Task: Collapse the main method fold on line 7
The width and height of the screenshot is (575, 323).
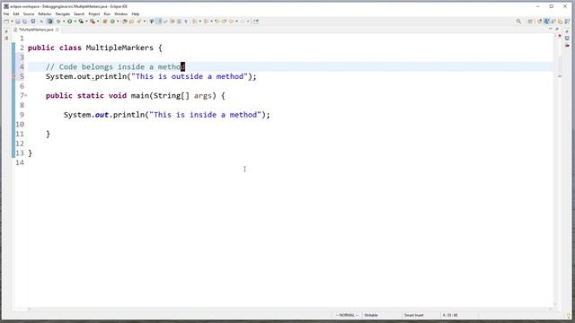Action: coord(26,96)
